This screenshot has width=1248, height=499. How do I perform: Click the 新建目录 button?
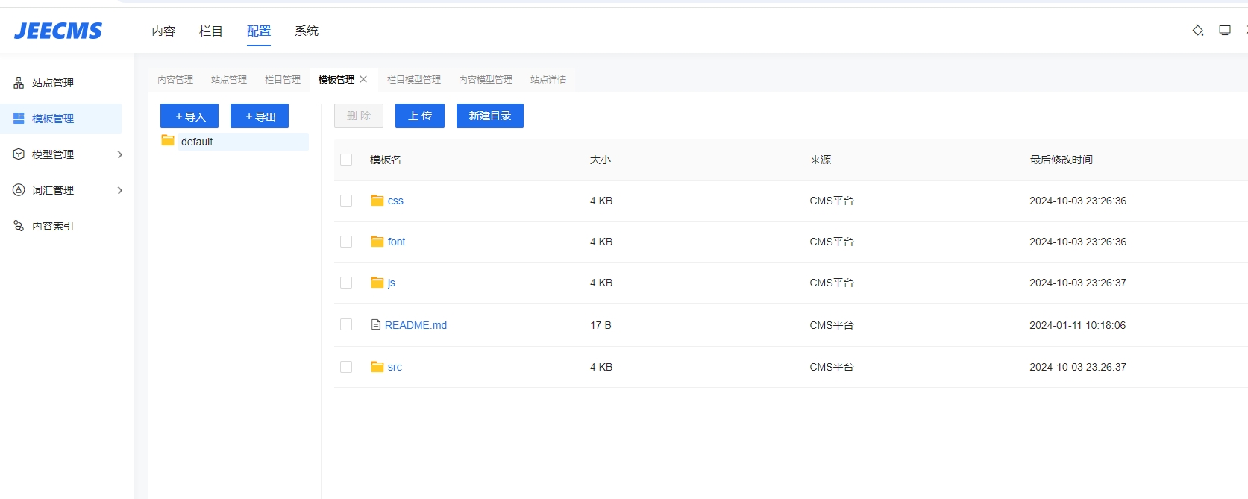tap(489, 116)
